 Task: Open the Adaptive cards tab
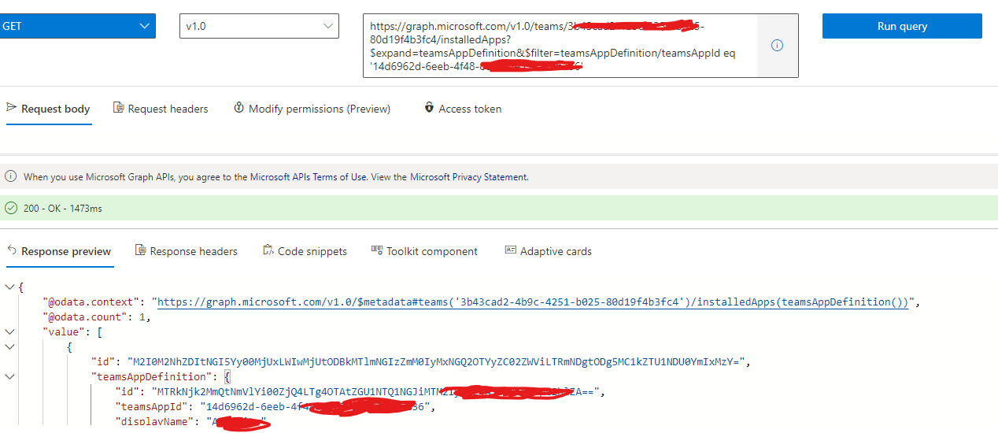pos(549,252)
